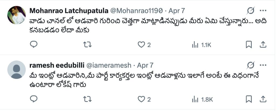276x111 pixels.
Task: Repost Mohanrao Latchupatula's tweet
Action: [x=88, y=45]
